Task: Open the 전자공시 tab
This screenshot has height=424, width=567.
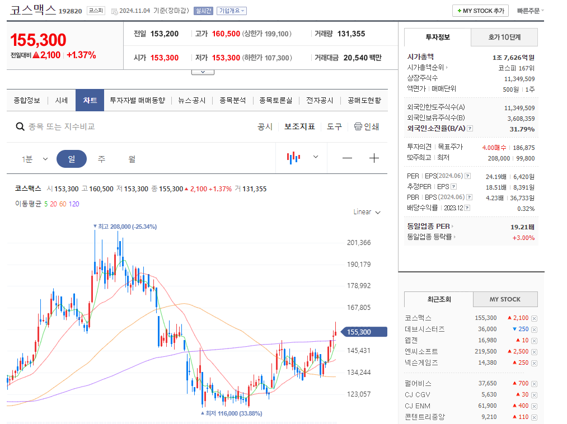Action: (320, 100)
